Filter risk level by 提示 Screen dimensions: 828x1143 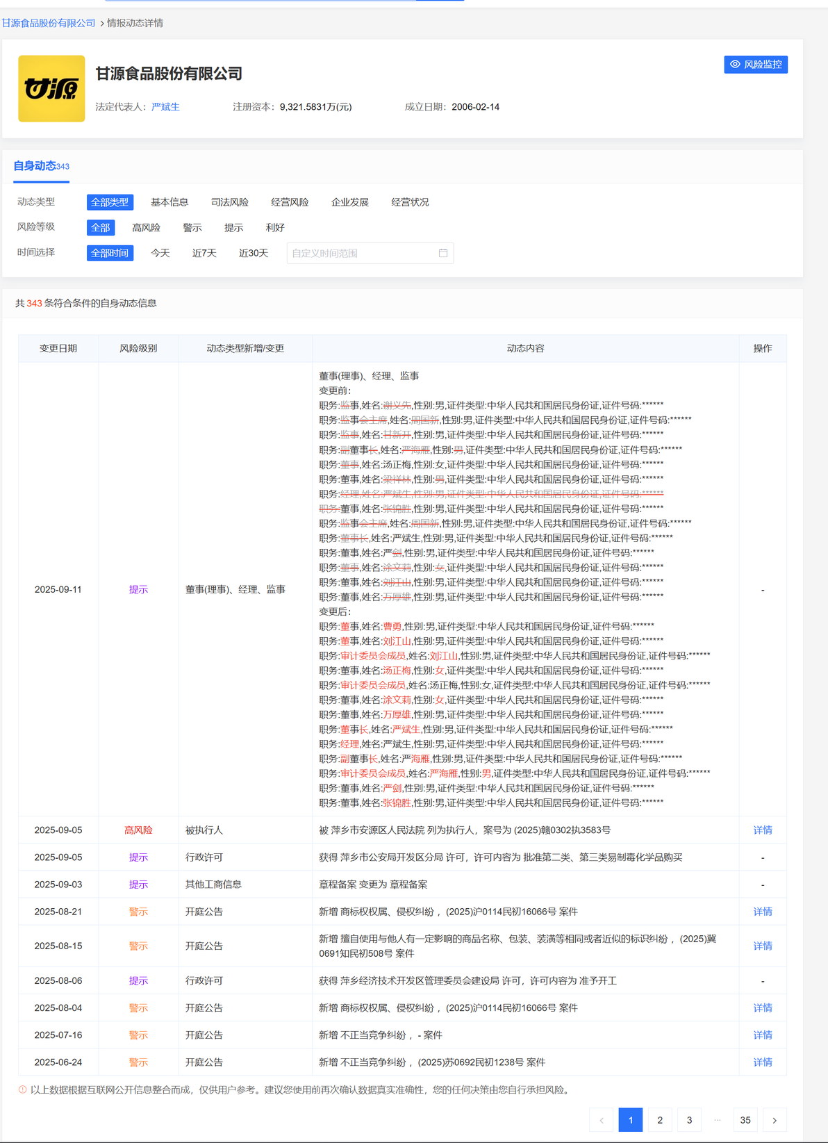click(234, 228)
